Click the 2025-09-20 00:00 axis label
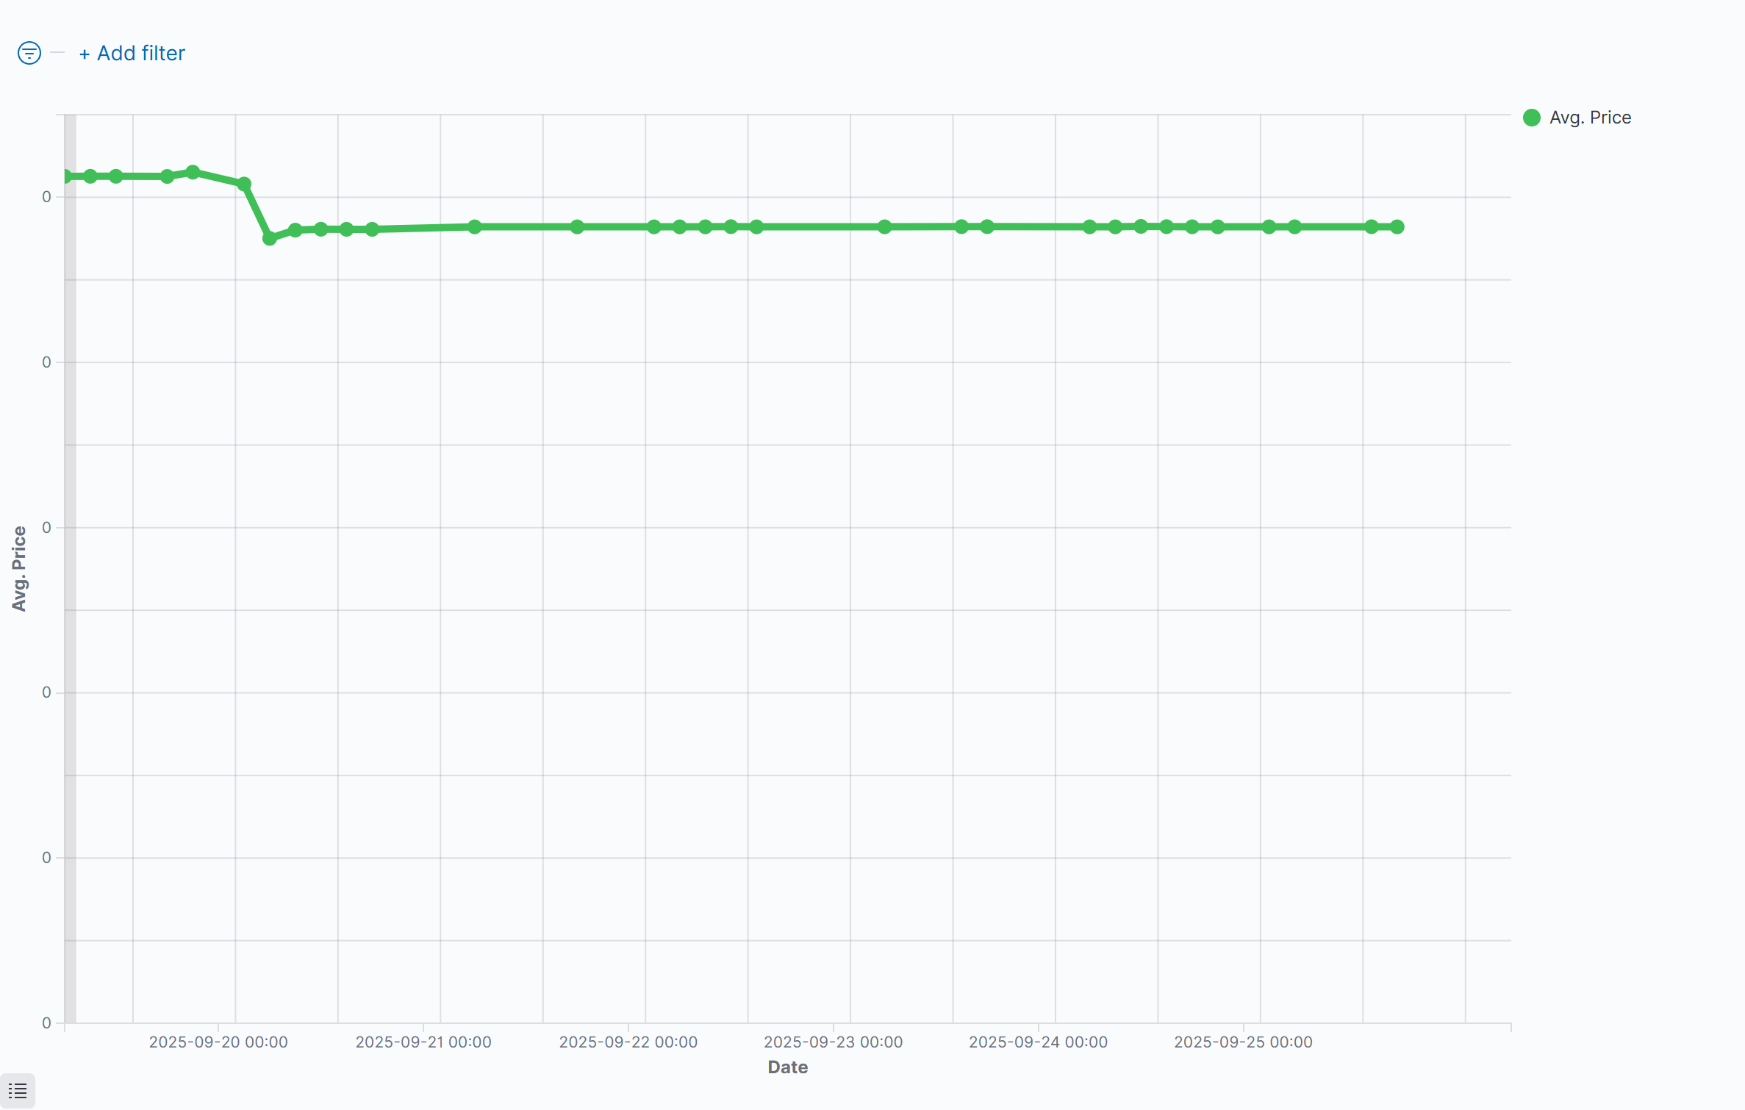This screenshot has width=1745, height=1110. click(x=218, y=1042)
